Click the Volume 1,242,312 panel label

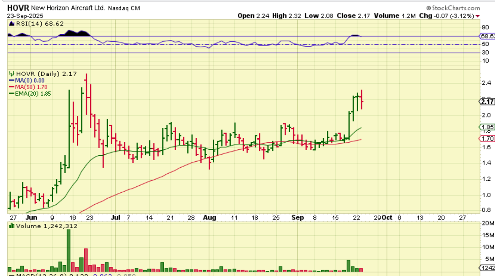[47, 226]
